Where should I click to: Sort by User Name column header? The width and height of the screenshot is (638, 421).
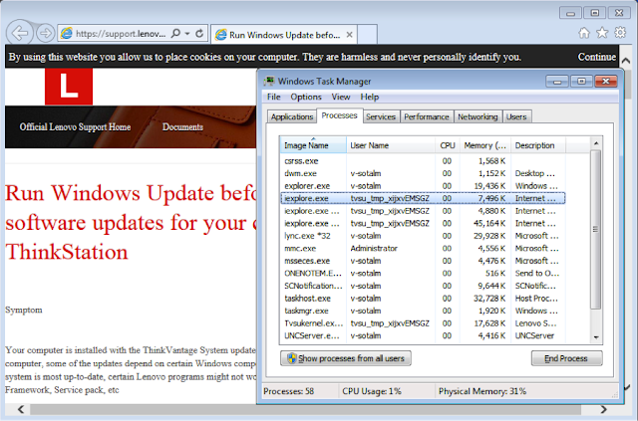[x=391, y=145]
